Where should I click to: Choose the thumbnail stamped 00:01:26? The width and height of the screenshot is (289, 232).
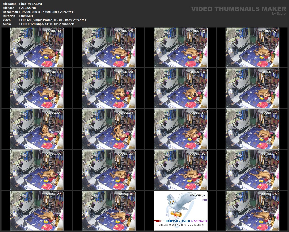coord(109,88)
